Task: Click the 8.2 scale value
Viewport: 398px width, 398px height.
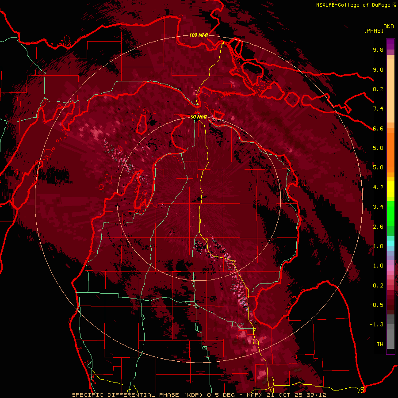Action: (x=378, y=89)
